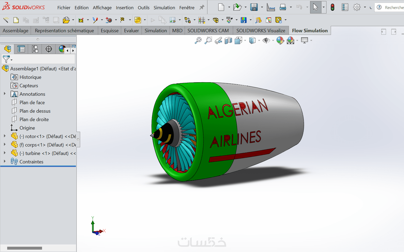The height and width of the screenshot is (252, 404).
Task: Click View Orientation cube icon
Action: click(238, 40)
